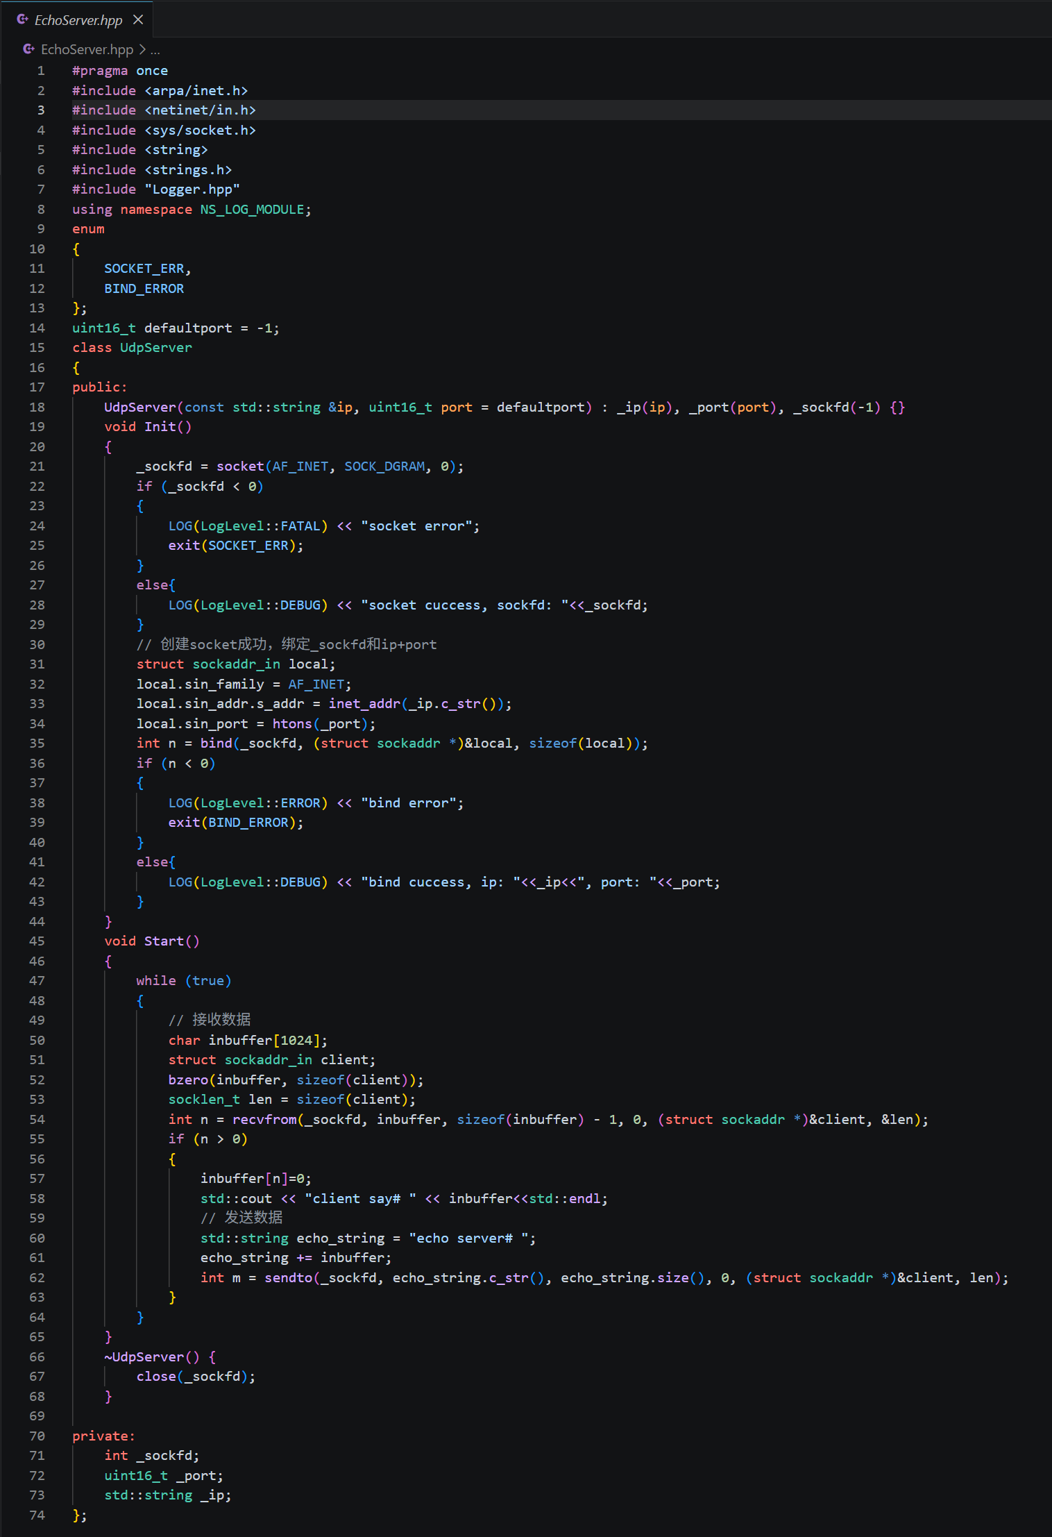Click the 'NS_LOG_MODULE' namespace identifier
The height and width of the screenshot is (1537, 1052).
click(252, 210)
